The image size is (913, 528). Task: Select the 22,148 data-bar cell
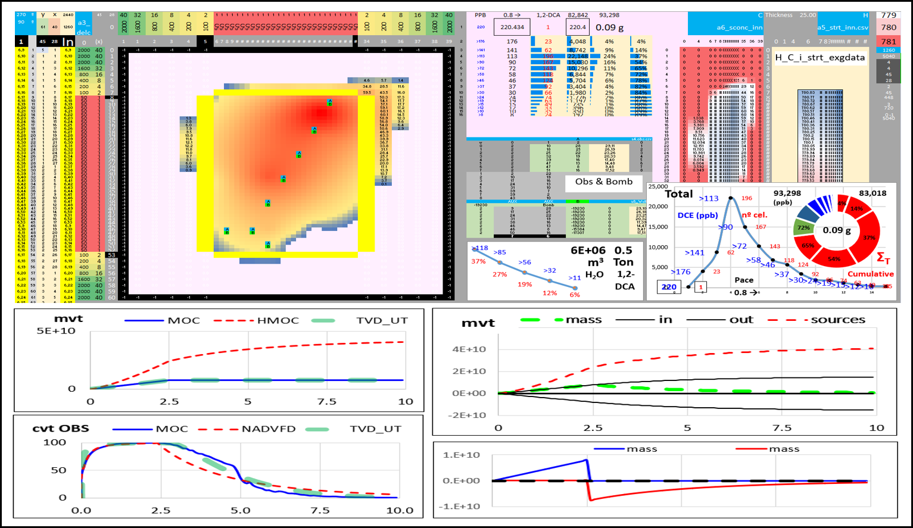point(578,57)
